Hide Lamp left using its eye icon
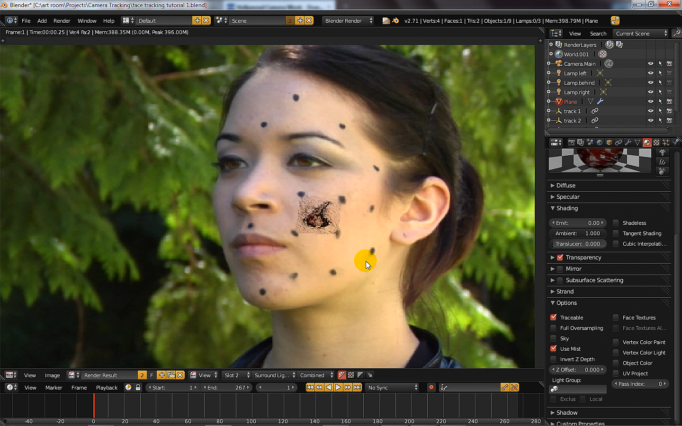This screenshot has height=426, width=682. (x=651, y=73)
